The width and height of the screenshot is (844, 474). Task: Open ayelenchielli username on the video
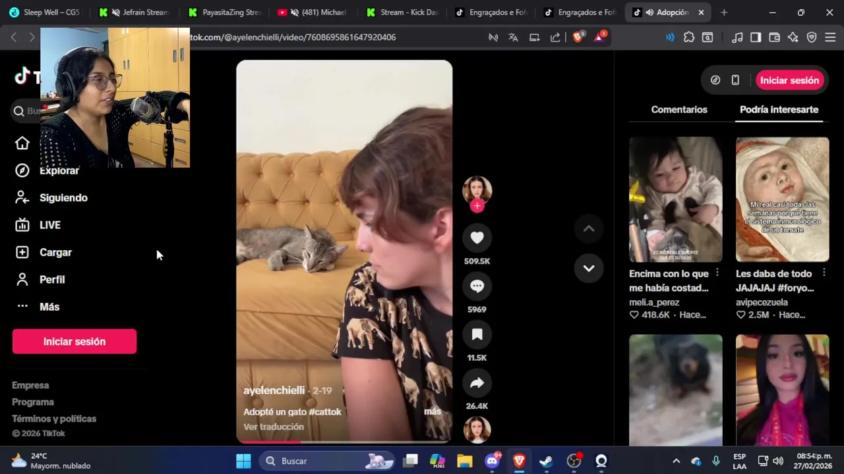pyautogui.click(x=274, y=390)
